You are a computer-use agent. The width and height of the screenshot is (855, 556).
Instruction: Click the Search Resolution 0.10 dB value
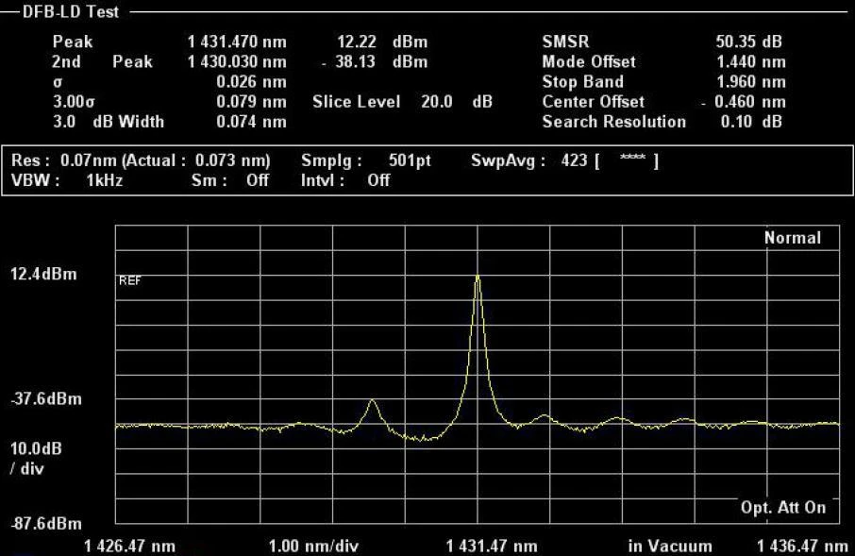pyautogui.click(x=750, y=122)
